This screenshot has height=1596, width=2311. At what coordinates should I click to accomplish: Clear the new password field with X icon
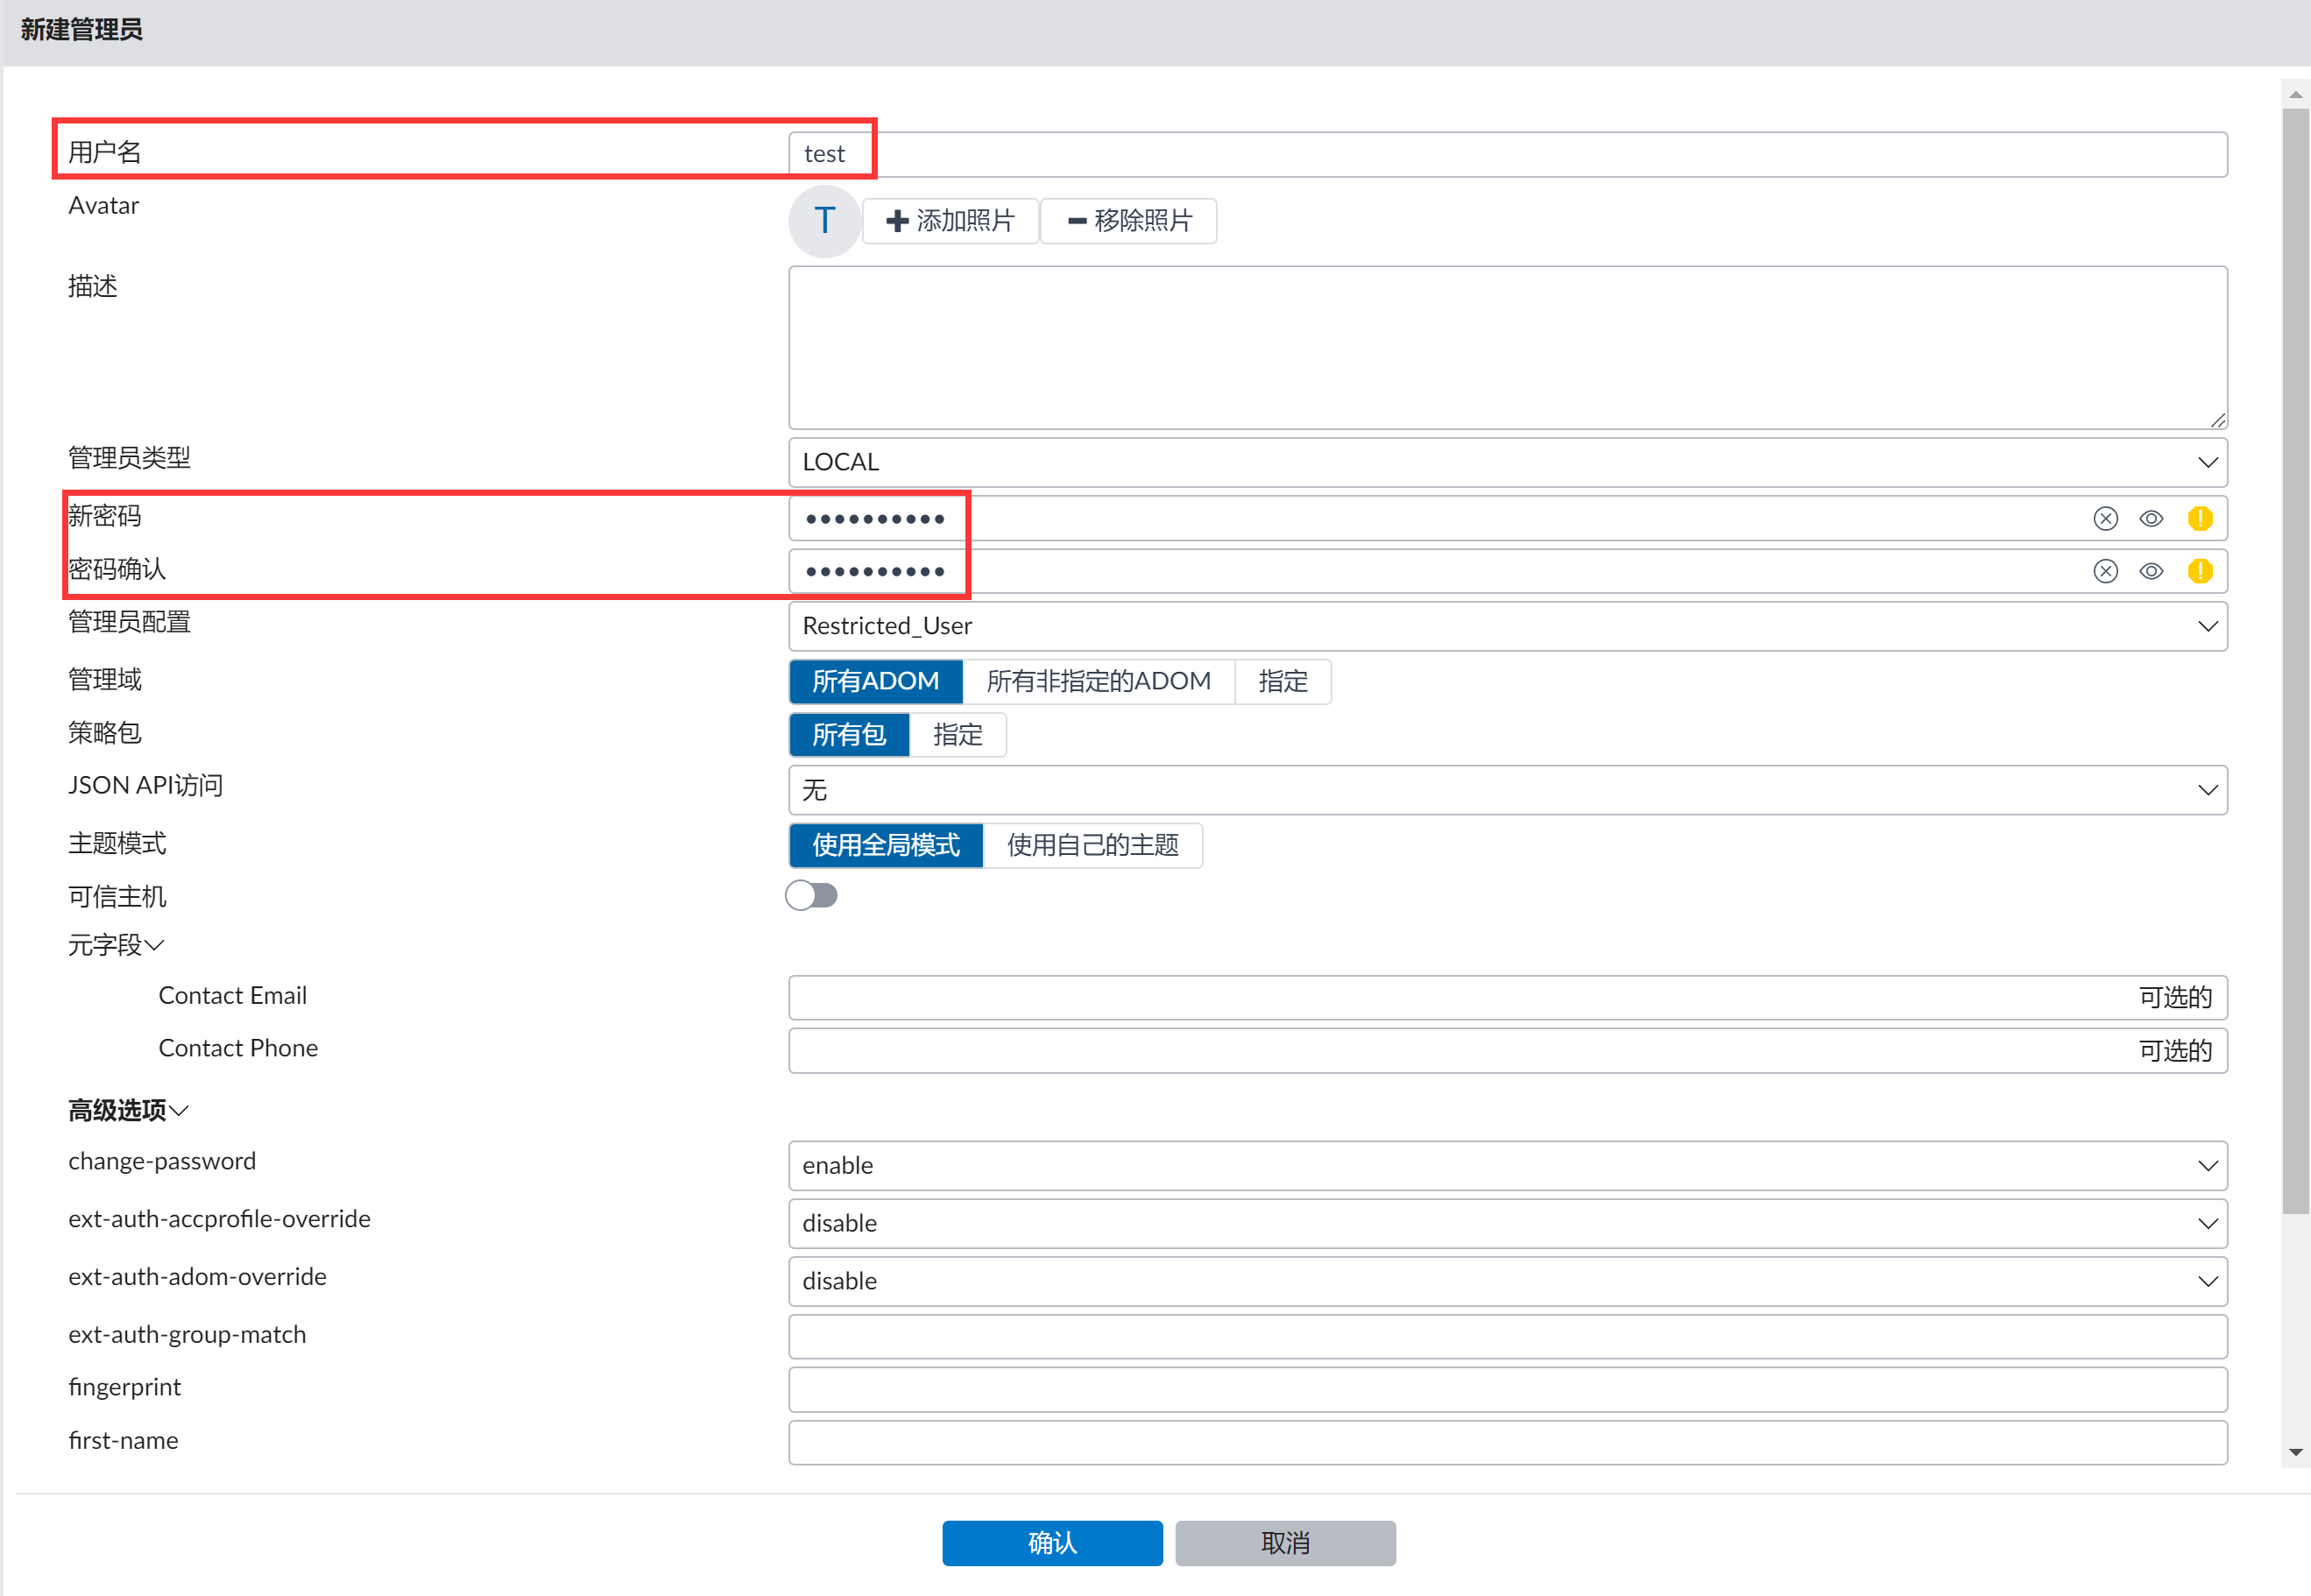coord(2105,518)
